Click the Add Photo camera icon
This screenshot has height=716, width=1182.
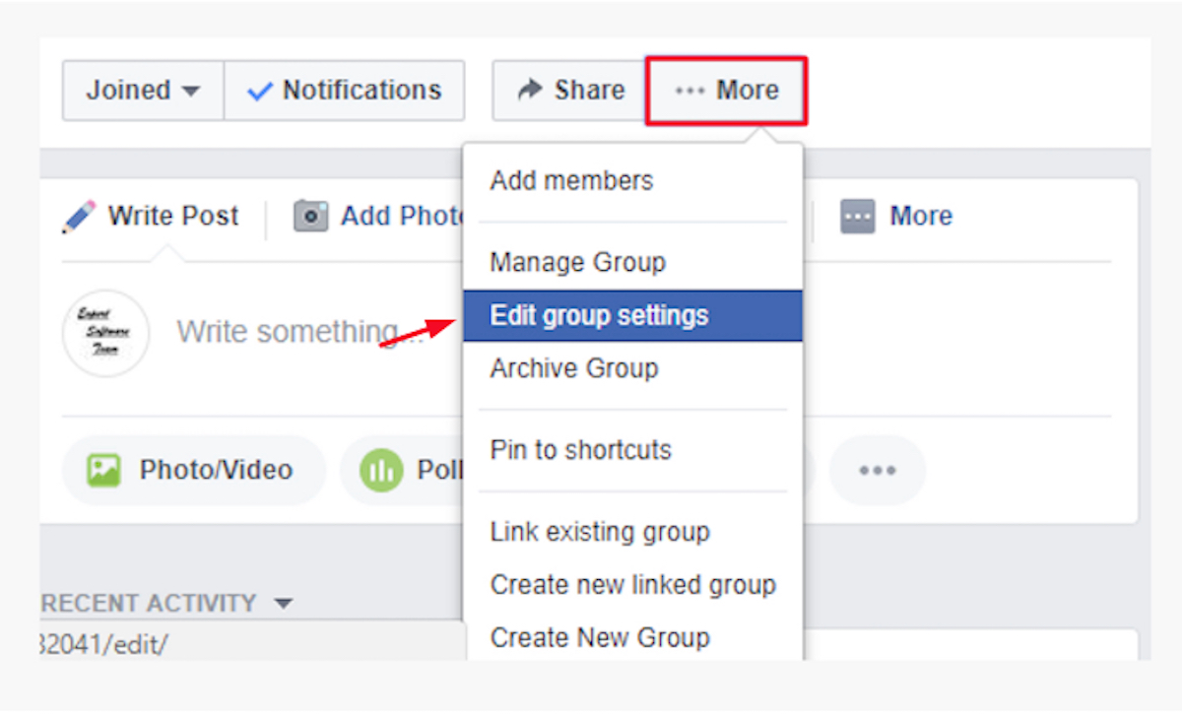tap(310, 216)
